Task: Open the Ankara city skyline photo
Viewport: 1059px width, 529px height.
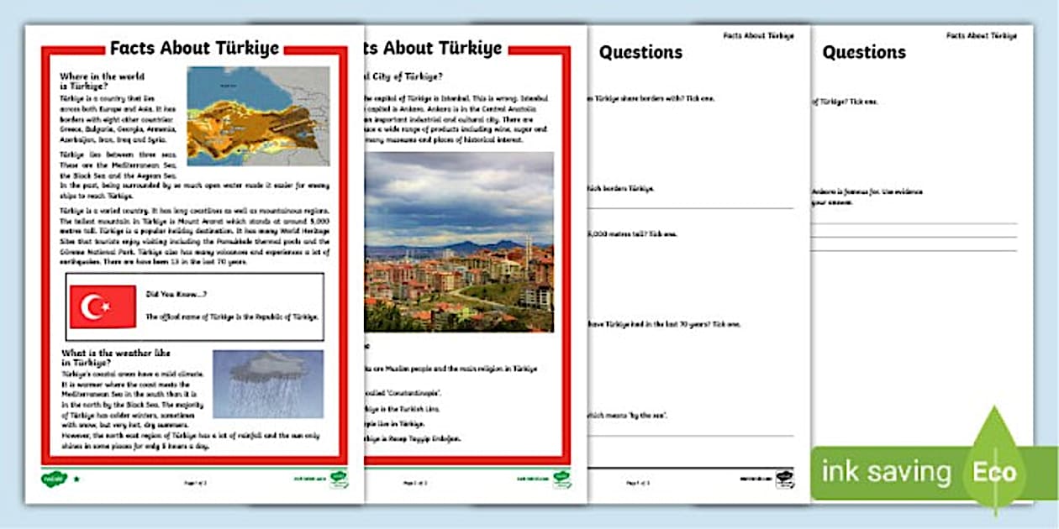Action: click(459, 242)
